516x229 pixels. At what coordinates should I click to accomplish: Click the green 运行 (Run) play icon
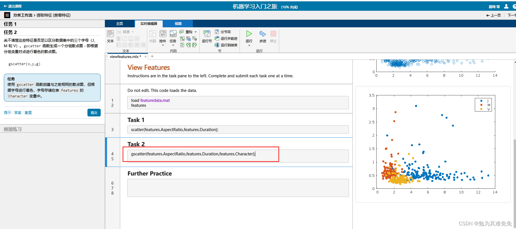click(249, 34)
